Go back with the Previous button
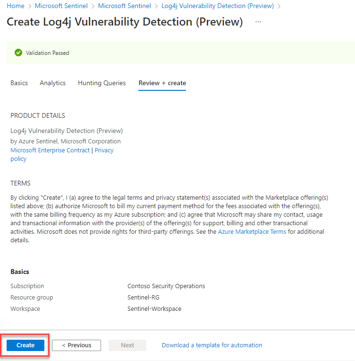The width and height of the screenshot is (355, 361). (76, 345)
